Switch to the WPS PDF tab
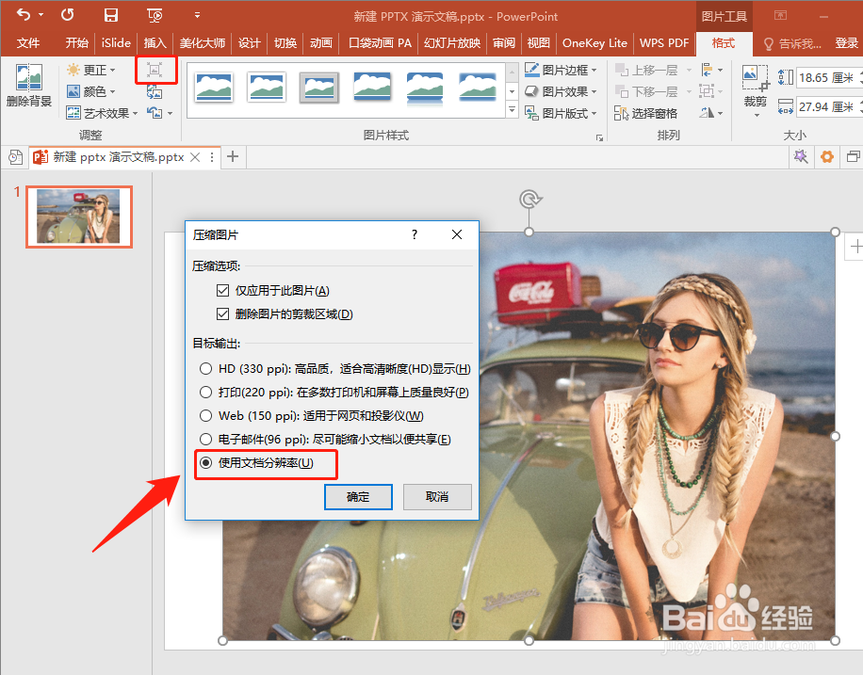This screenshot has height=675, width=863. pos(664,43)
